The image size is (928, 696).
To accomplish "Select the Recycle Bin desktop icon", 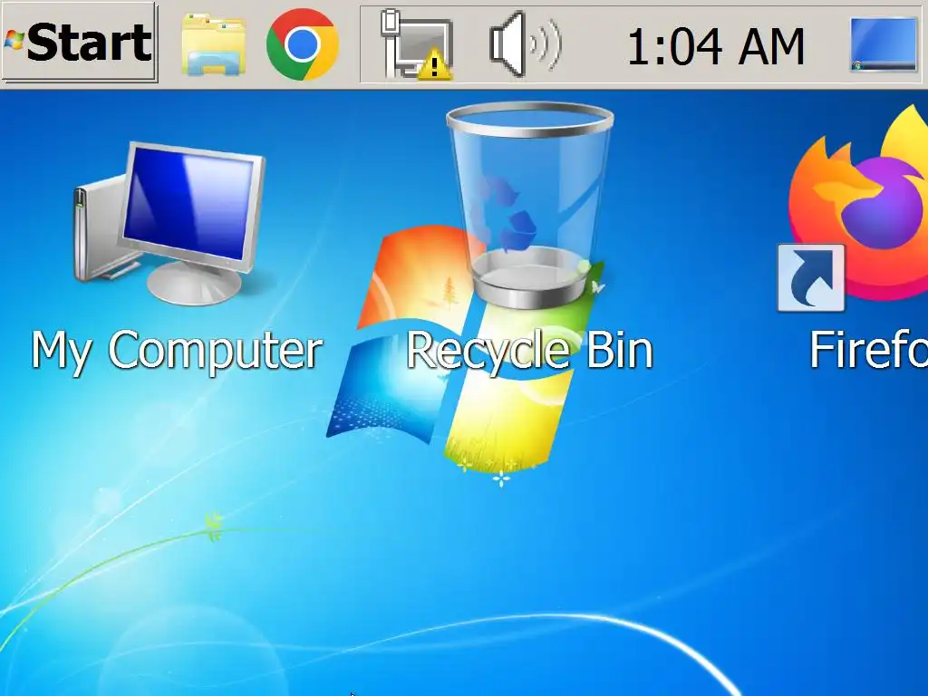I will (x=529, y=205).
